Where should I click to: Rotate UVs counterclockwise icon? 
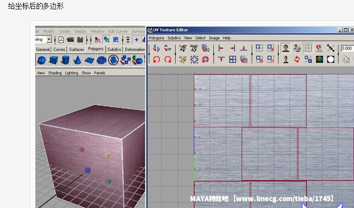pos(156,59)
